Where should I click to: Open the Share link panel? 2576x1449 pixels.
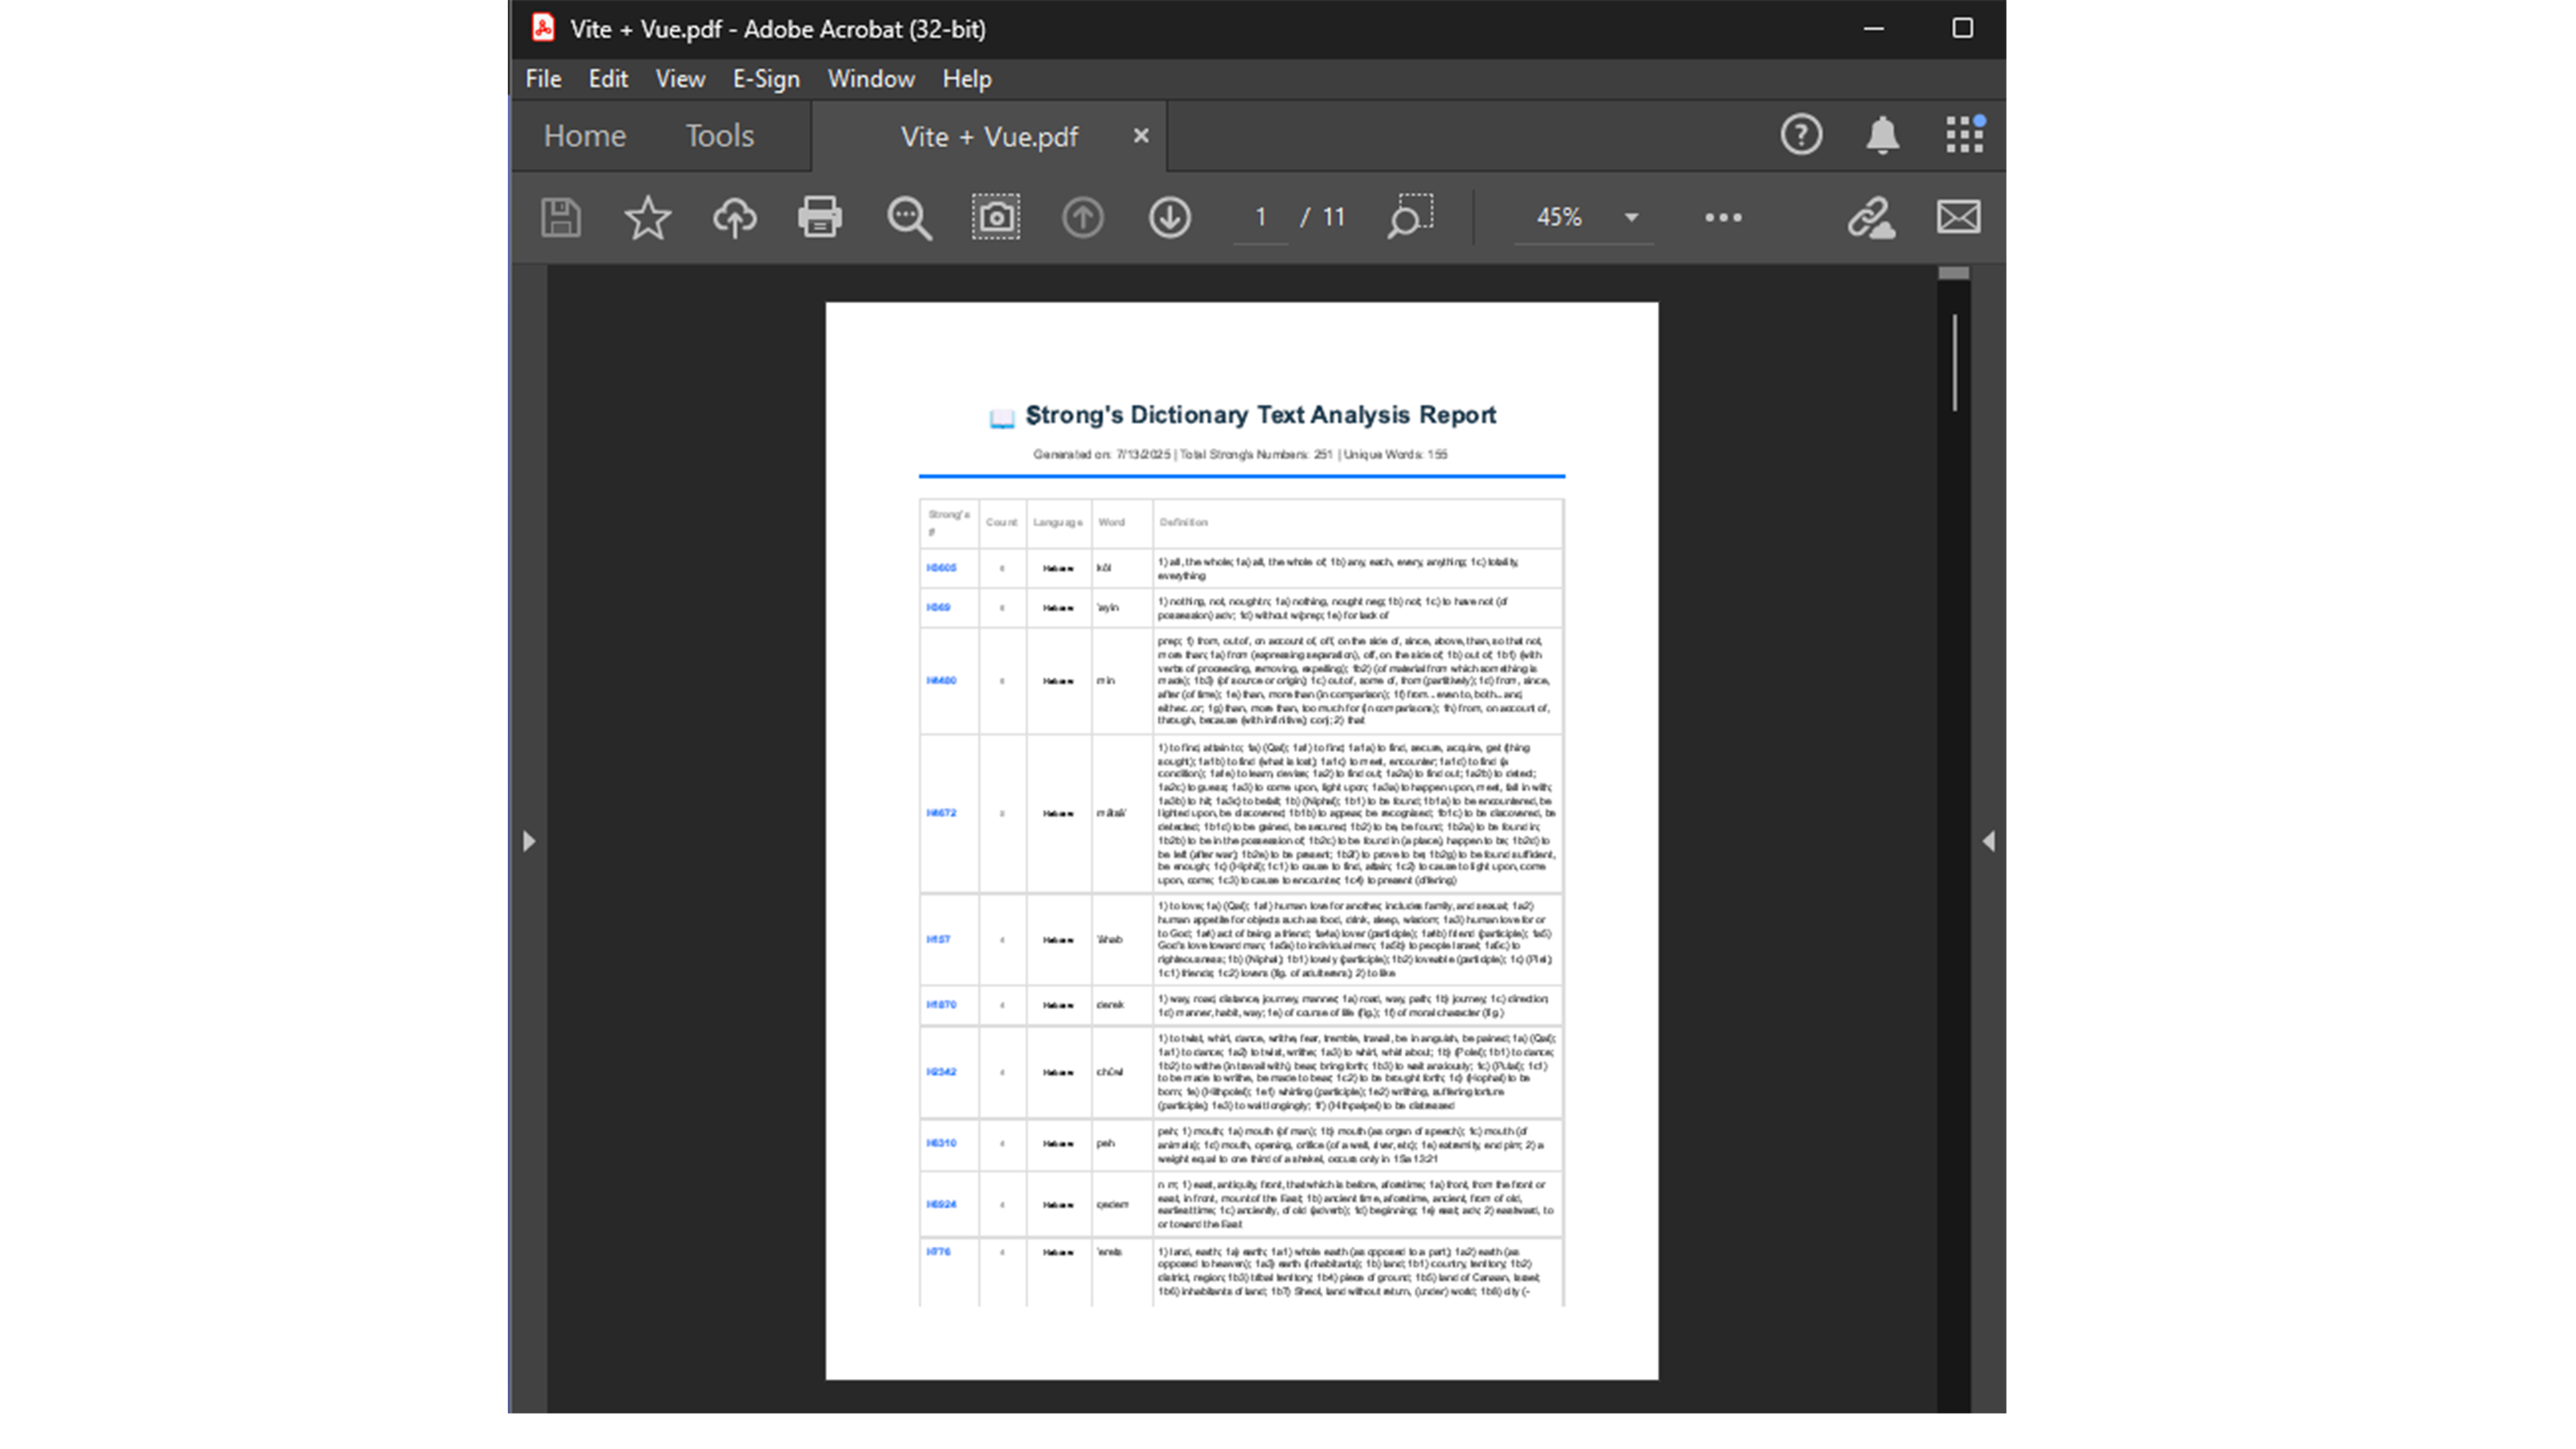1871,217
